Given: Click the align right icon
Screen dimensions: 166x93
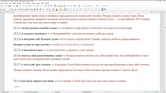Looking at the screenshot, I should (71, 9).
